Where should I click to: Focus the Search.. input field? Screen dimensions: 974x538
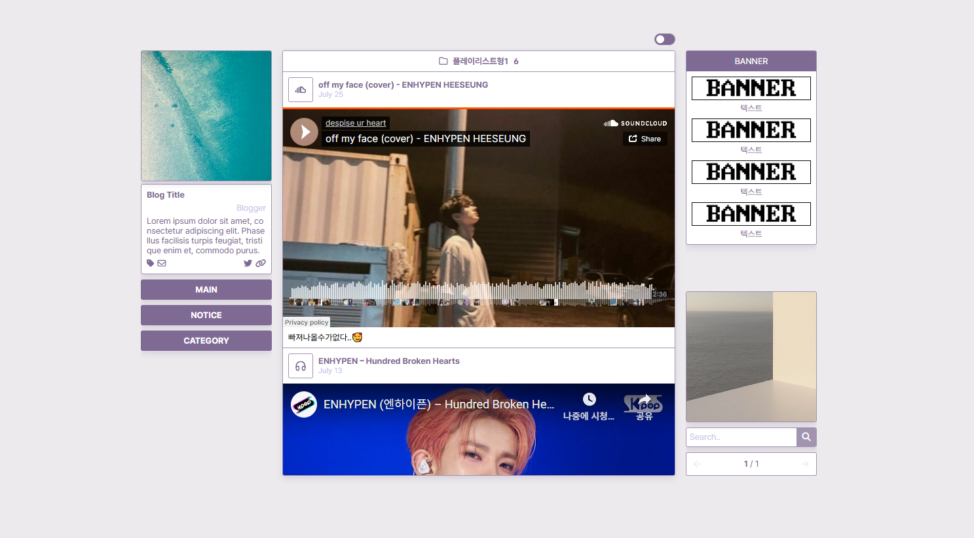click(x=741, y=437)
